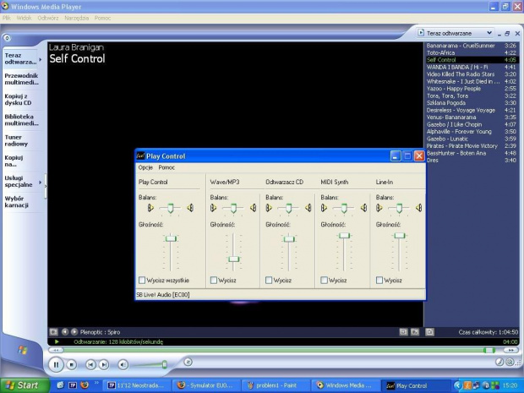
Task: Stop playback with the stop button
Action: [x=71, y=365]
